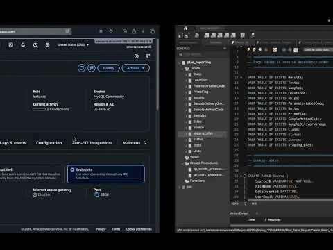The height and width of the screenshot is (250, 333).
Task: Collapse the CREATE TABLE Source code fold
Action: coord(245,176)
